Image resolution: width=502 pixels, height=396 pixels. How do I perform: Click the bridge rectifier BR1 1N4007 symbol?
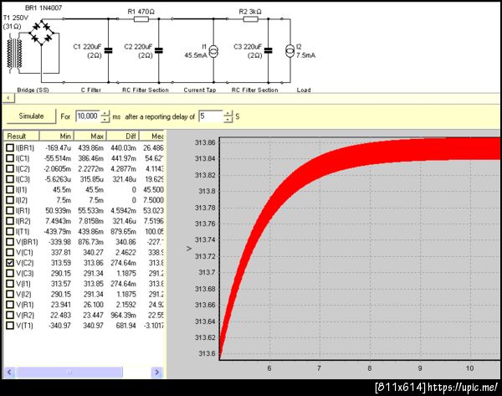(x=42, y=33)
